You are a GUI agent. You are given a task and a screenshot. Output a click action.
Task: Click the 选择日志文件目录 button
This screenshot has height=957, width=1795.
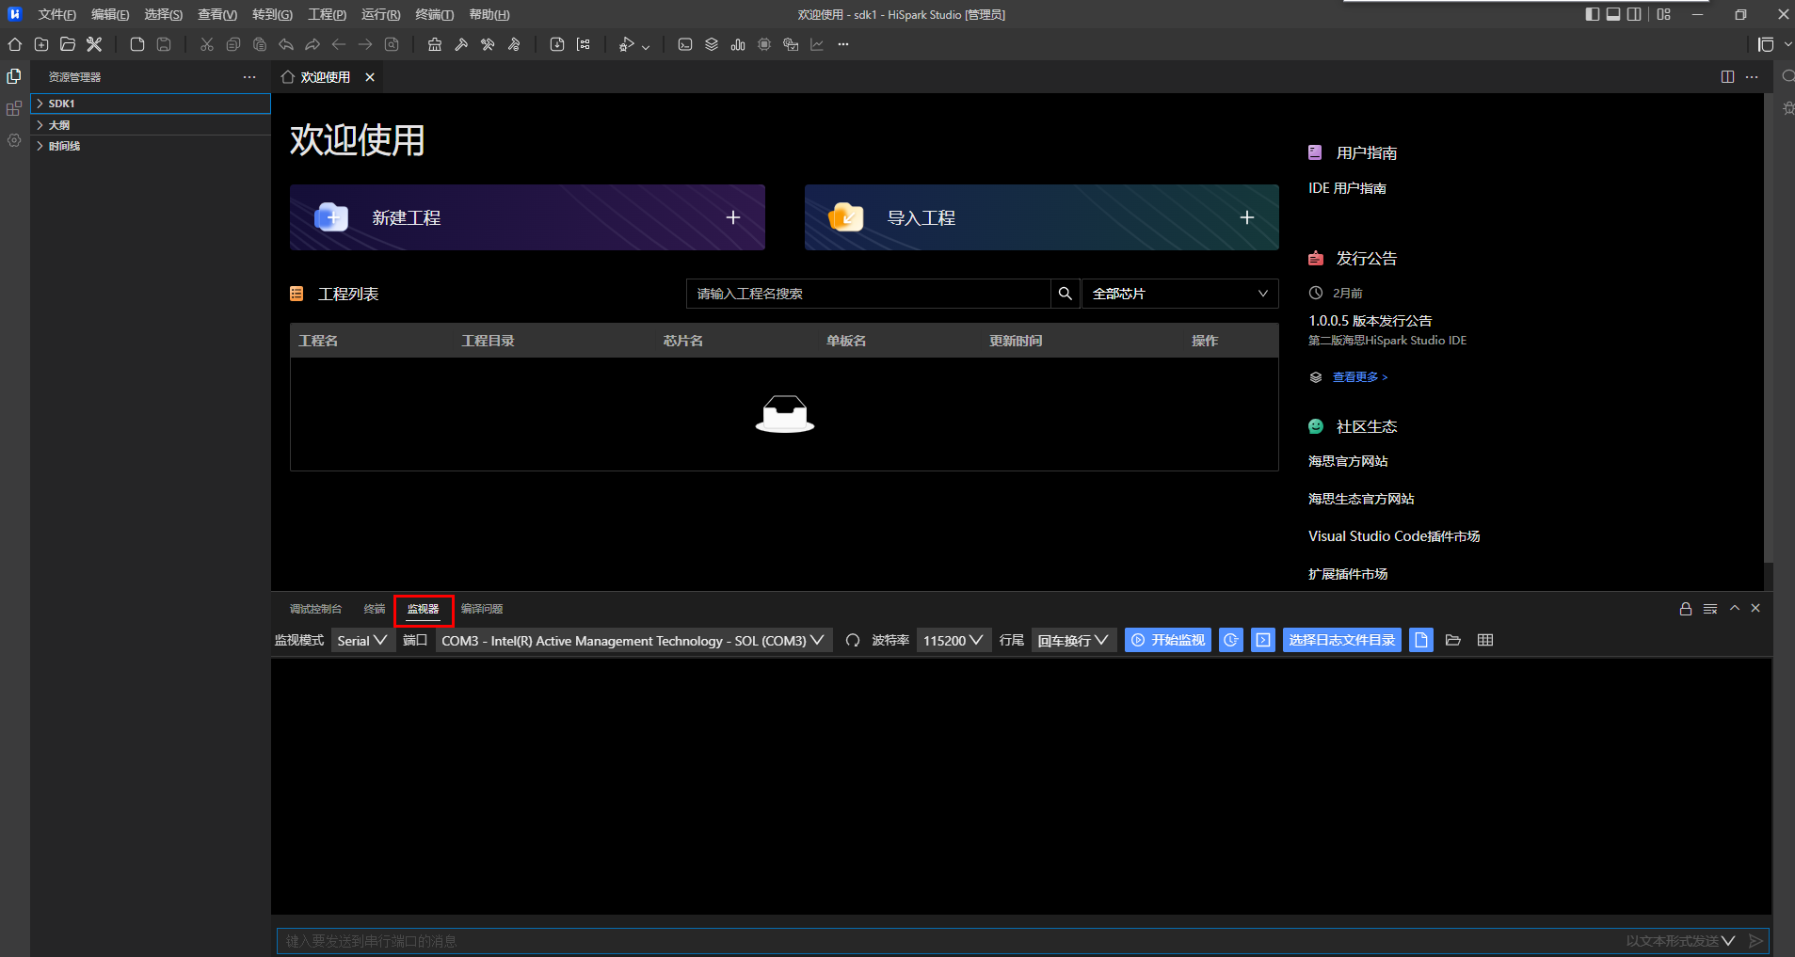point(1342,640)
